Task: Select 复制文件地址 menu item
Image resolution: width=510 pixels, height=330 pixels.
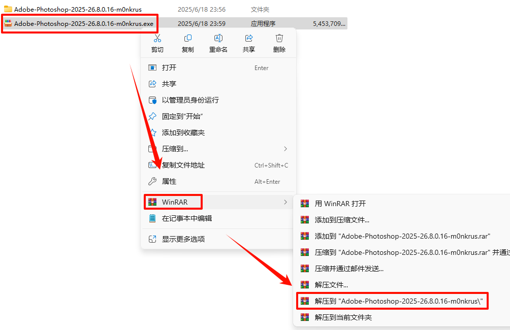Action: pyautogui.click(x=218, y=165)
